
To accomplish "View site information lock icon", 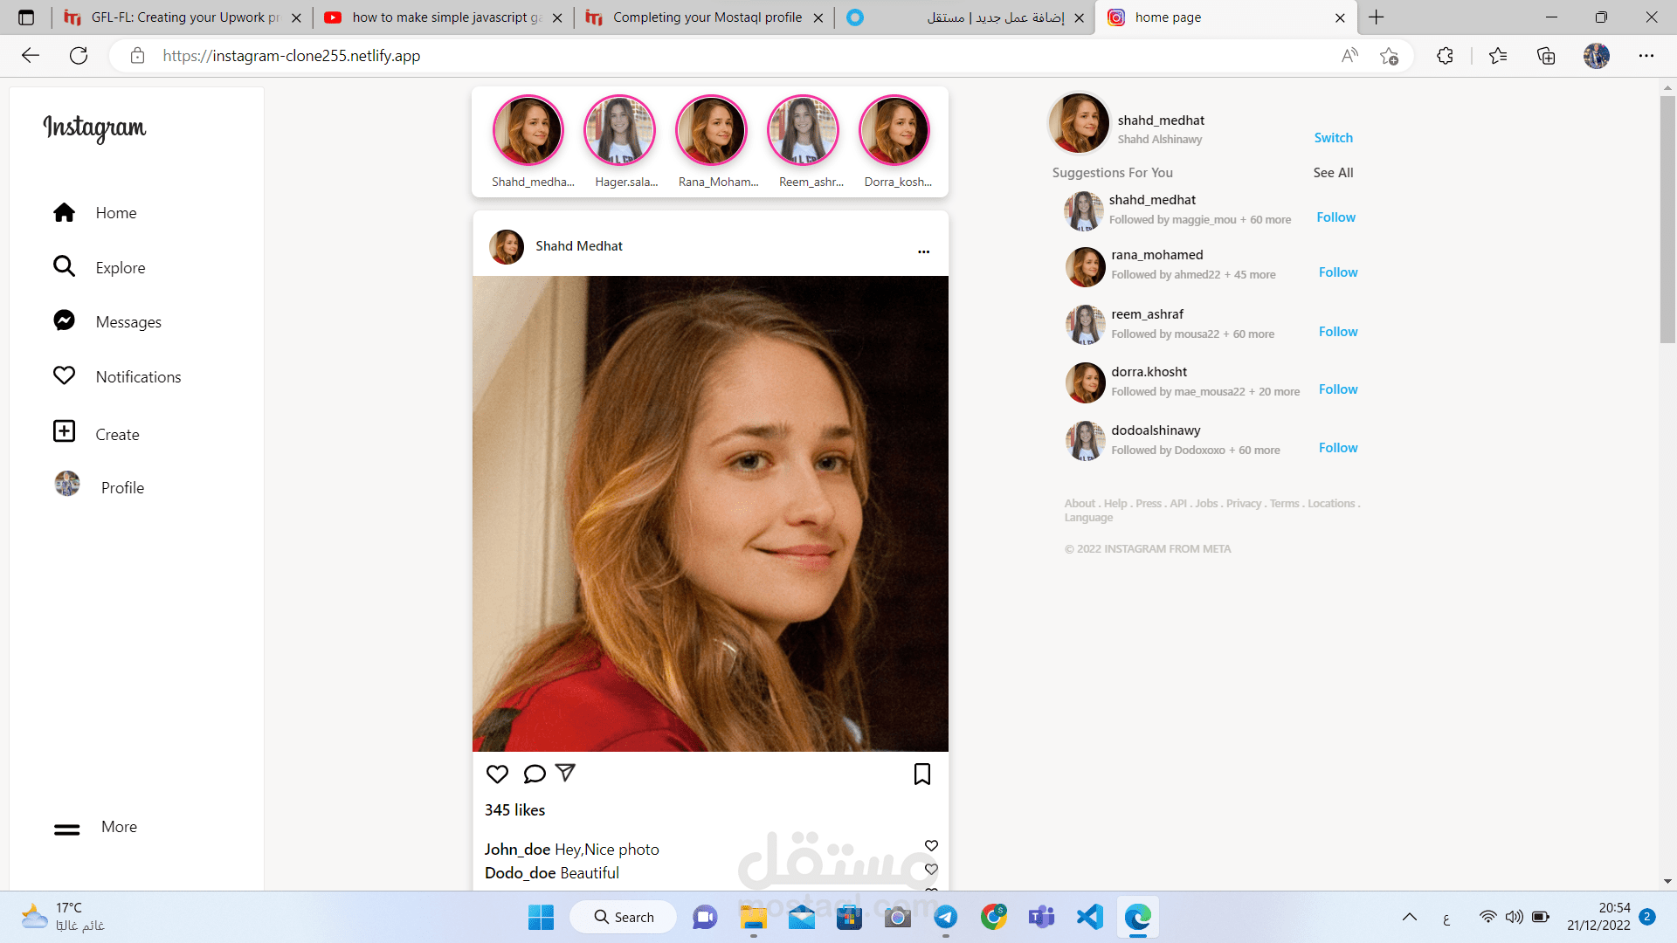I will [x=137, y=56].
